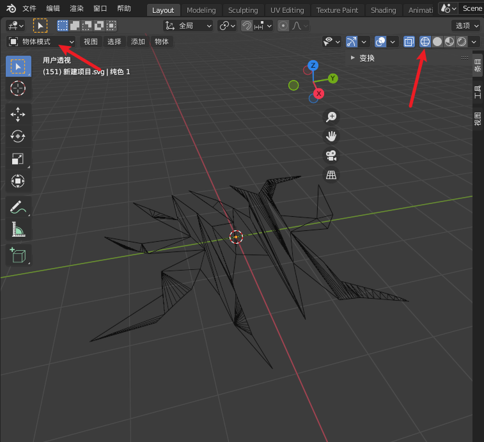Open the pivot point dropdown

point(227,26)
